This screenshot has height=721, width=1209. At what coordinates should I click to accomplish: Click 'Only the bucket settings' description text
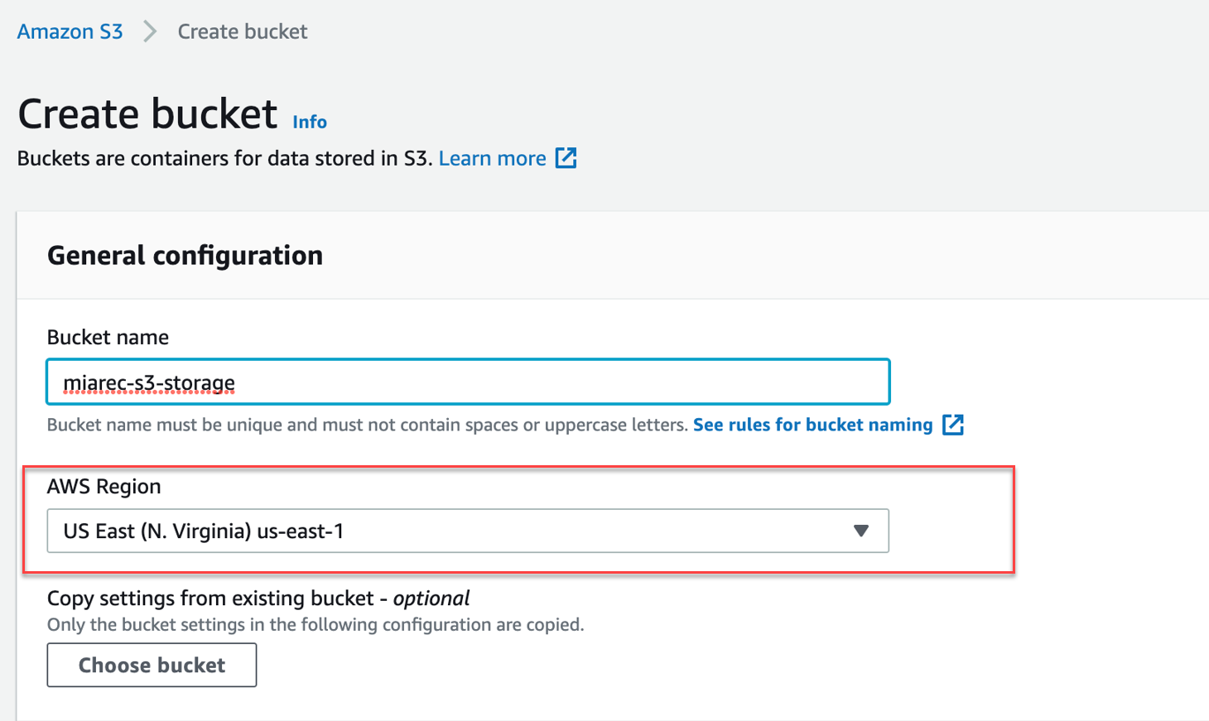(315, 624)
